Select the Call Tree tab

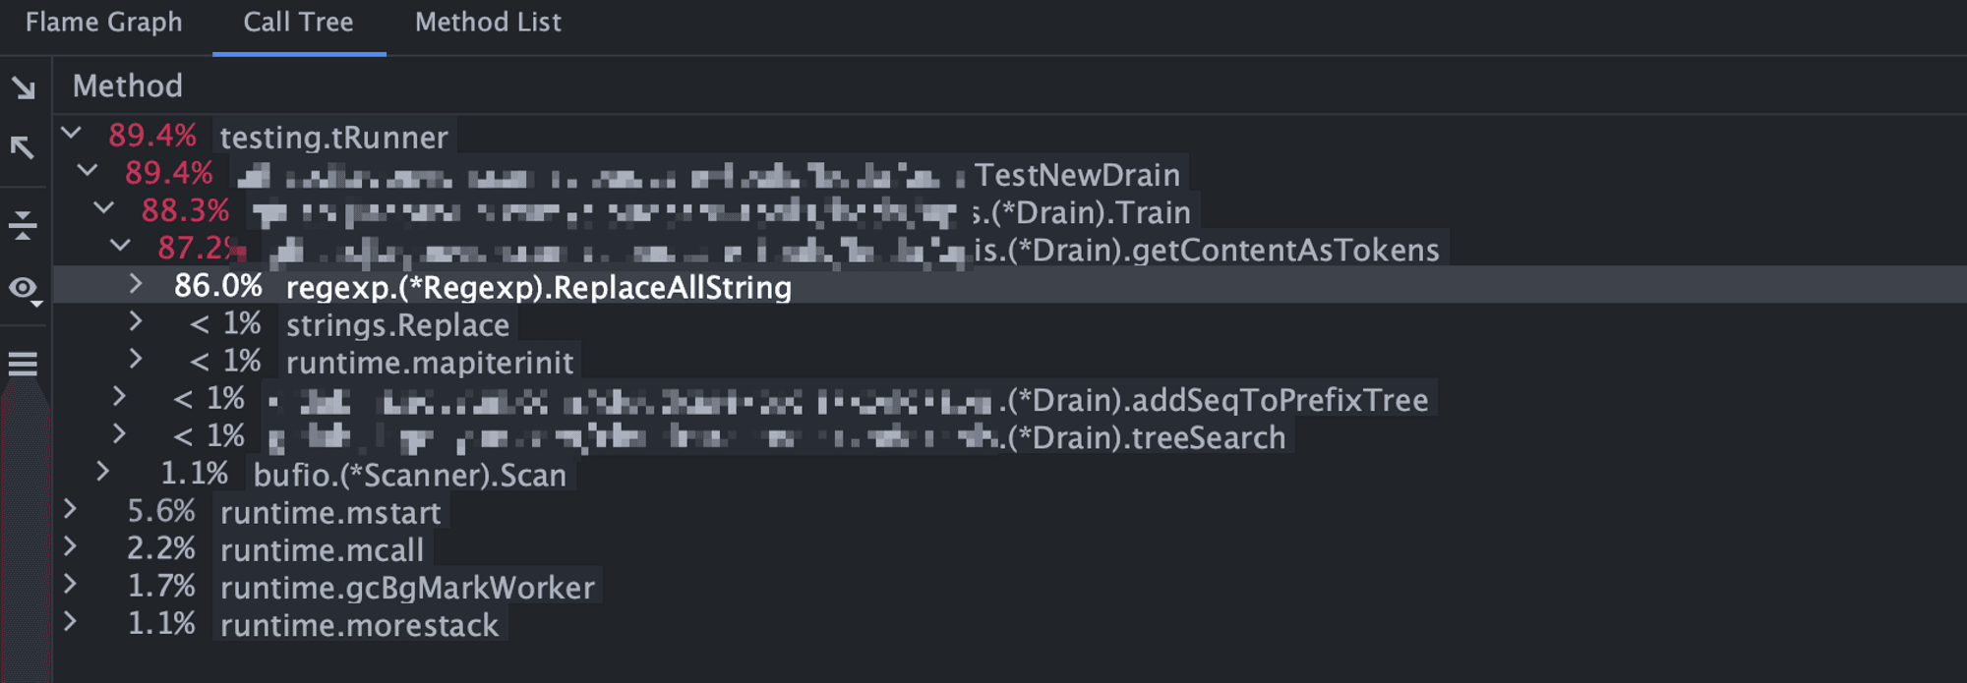click(298, 23)
